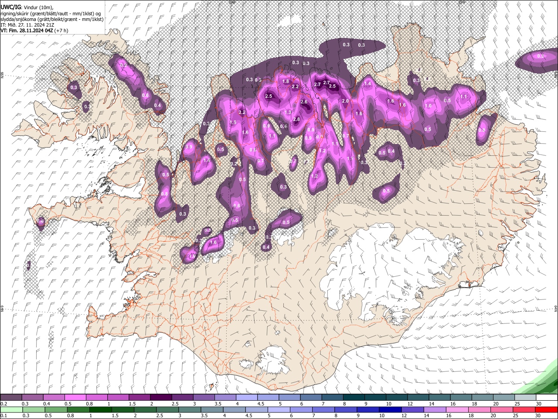
Task: Select the 'IT: Mið. 27. 11. 2024 21Z' timestamp
Action: 27,25
